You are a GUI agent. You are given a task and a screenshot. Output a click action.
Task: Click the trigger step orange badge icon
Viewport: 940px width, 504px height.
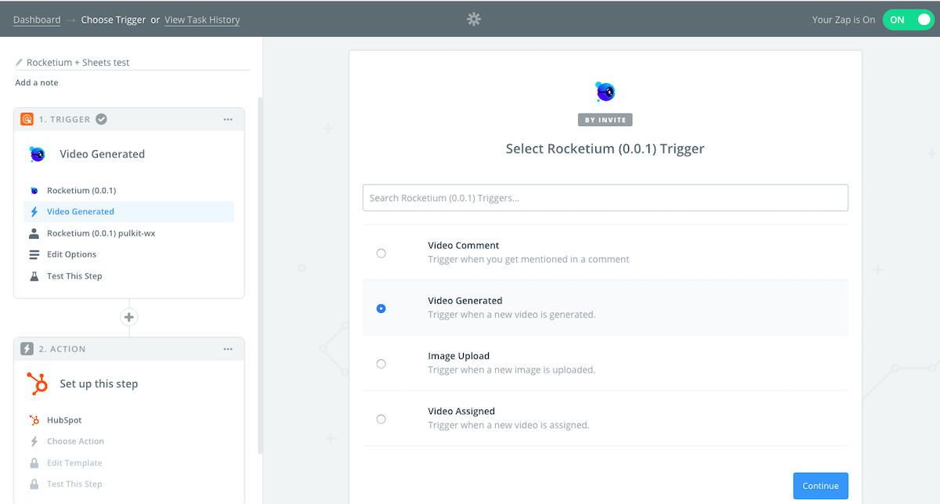coord(27,119)
